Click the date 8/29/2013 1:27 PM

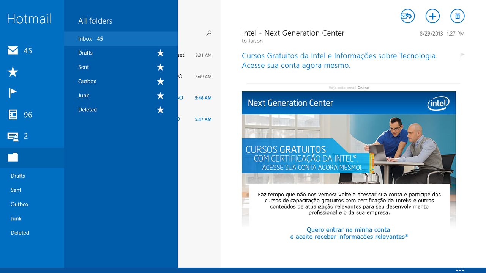tap(442, 34)
